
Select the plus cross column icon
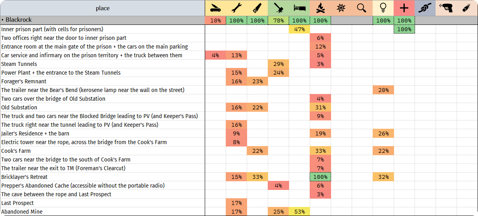404,8
